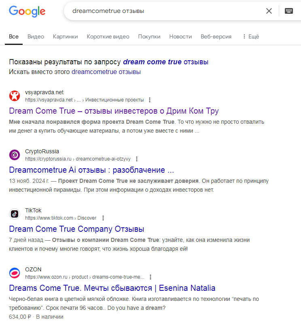
Task: Click the CryptoRussia site name
Action: pyautogui.click(x=42, y=151)
